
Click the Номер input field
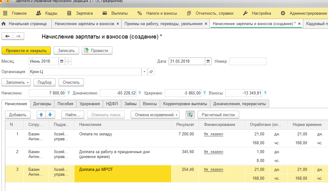coord(248,61)
